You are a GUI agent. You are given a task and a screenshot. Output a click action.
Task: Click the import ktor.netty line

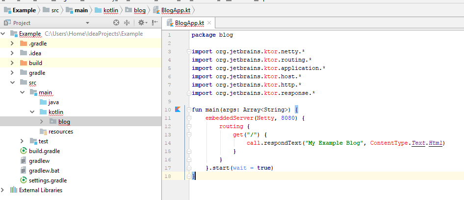tap(248, 52)
